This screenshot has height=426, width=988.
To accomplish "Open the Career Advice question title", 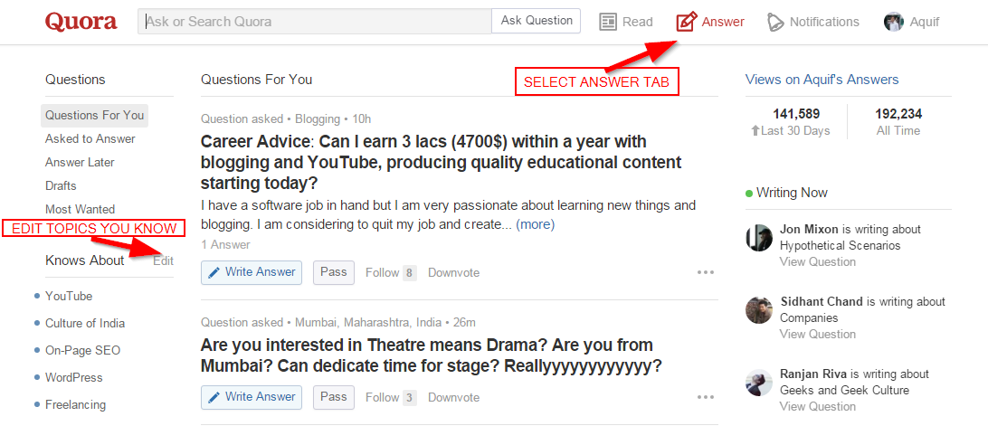I will coord(442,163).
